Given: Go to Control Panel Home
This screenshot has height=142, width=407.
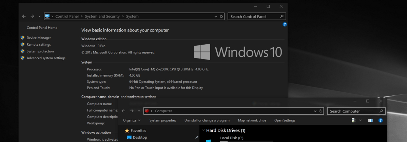Looking at the screenshot, I should 42,28.
